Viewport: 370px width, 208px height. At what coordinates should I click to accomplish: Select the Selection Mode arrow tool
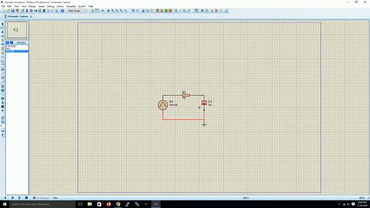(x=2, y=24)
